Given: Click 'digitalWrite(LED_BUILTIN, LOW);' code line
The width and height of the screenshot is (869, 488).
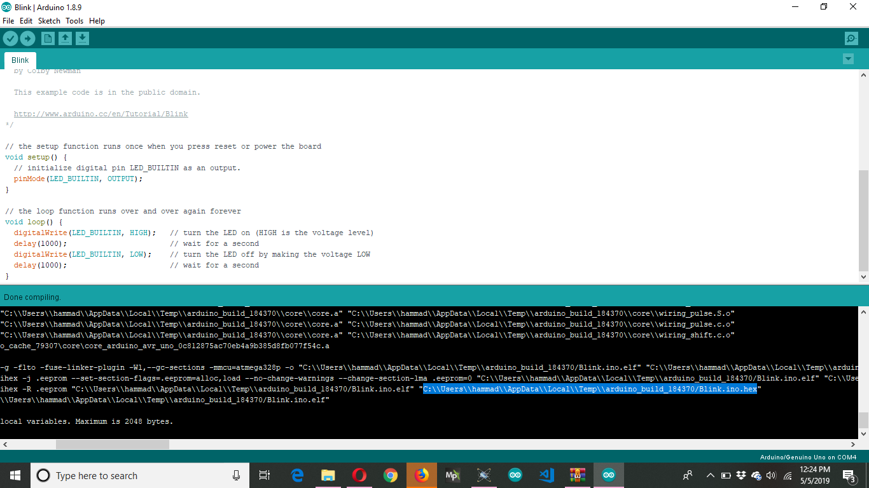Looking at the screenshot, I should click(83, 254).
